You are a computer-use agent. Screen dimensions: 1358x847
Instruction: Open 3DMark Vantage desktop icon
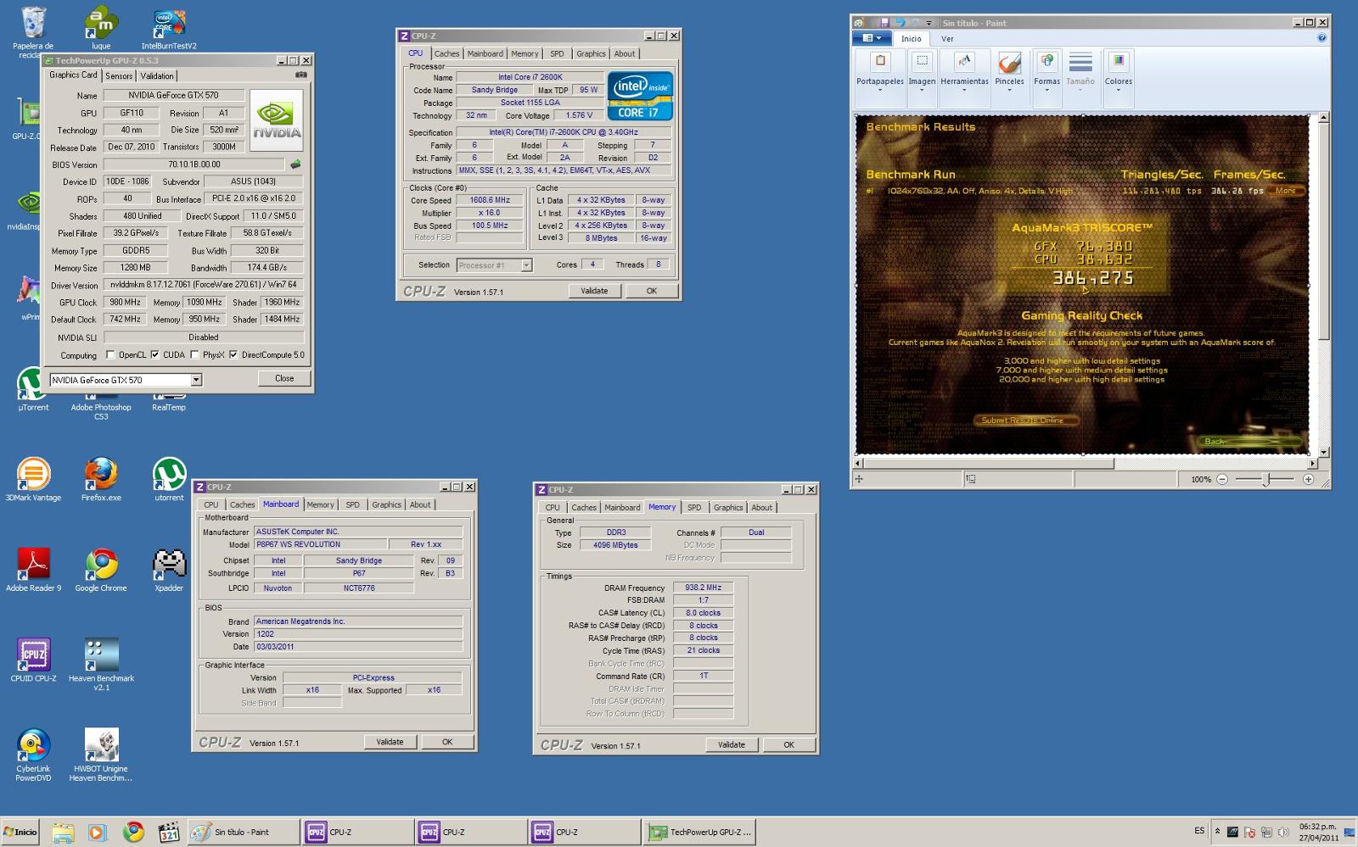click(33, 480)
